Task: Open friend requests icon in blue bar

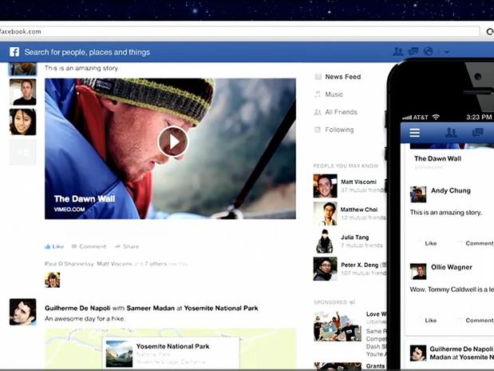Action: coord(398,51)
